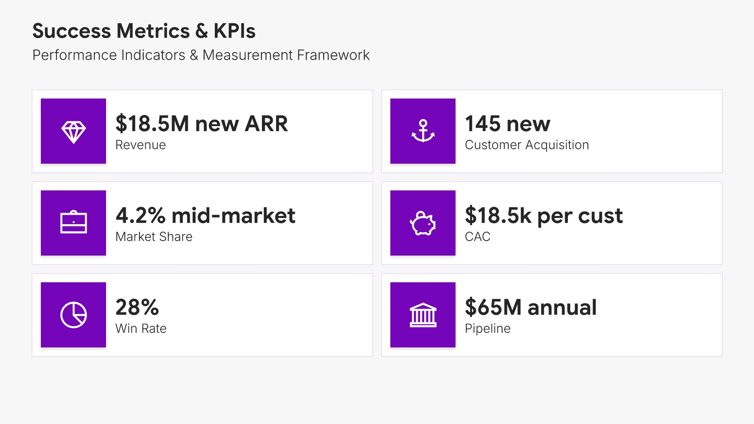This screenshot has width=754, height=424.
Task: Click the diamond icon beside Revenue
Action: [x=73, y=131]
